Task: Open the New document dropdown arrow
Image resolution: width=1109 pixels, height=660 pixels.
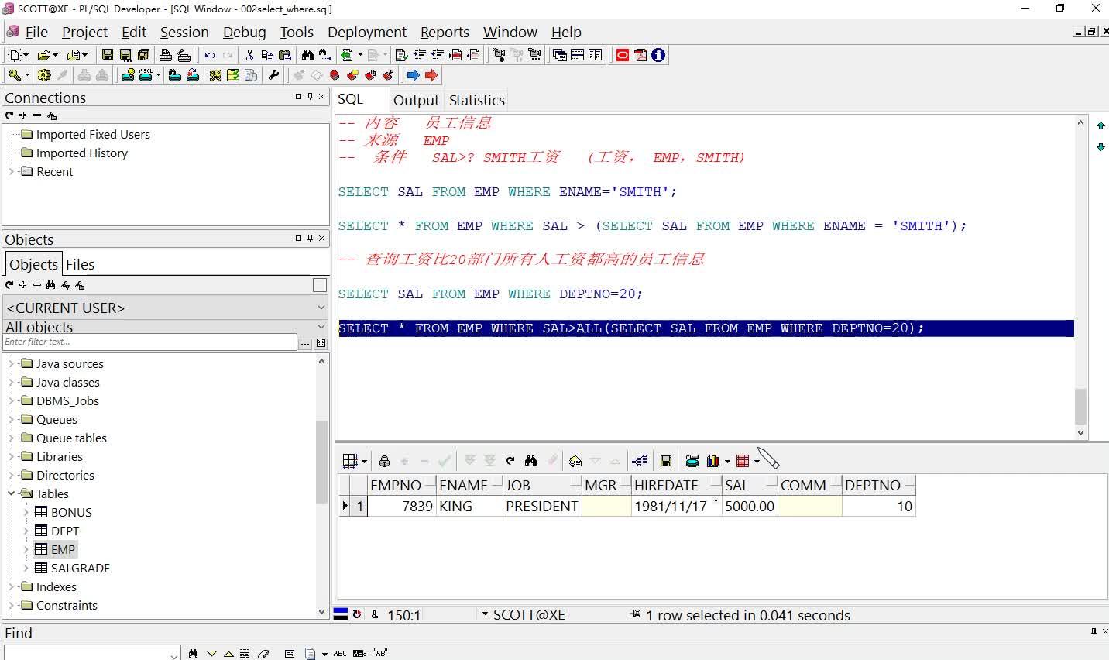Action: [x=26, y=55]
